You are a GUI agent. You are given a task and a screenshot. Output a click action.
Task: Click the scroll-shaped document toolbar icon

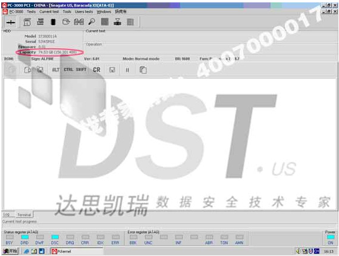(27, 22)
